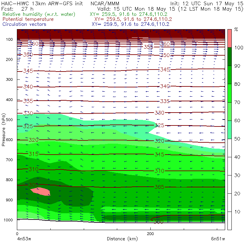Viewport: 245px width, 245px height.
Task: Click the '1000' pressure axis label
Action: [8, 220]
